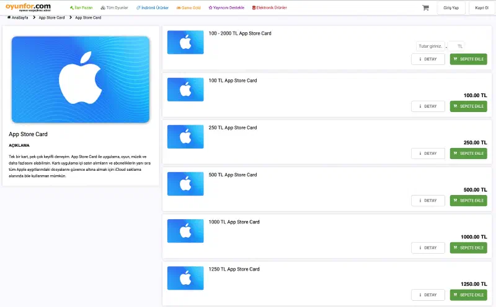Open the shopping cart icon
Viewport: 496px width, 307px height.
coord(425,7)
